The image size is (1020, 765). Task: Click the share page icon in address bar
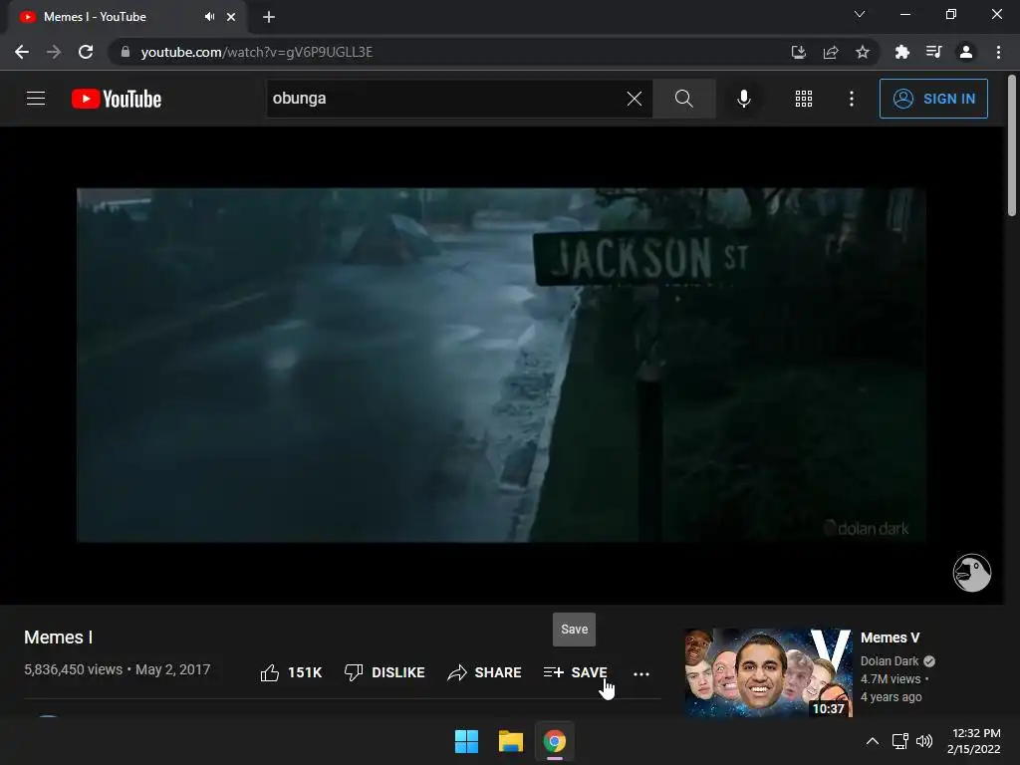pyautogui.click(x=831, y=52)
